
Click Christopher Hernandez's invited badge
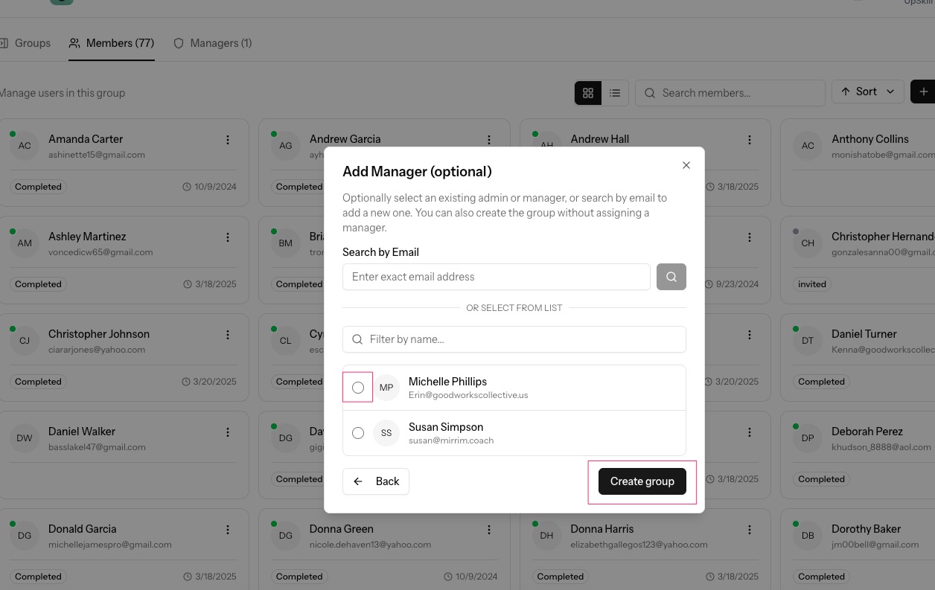[x=812, y=284]
